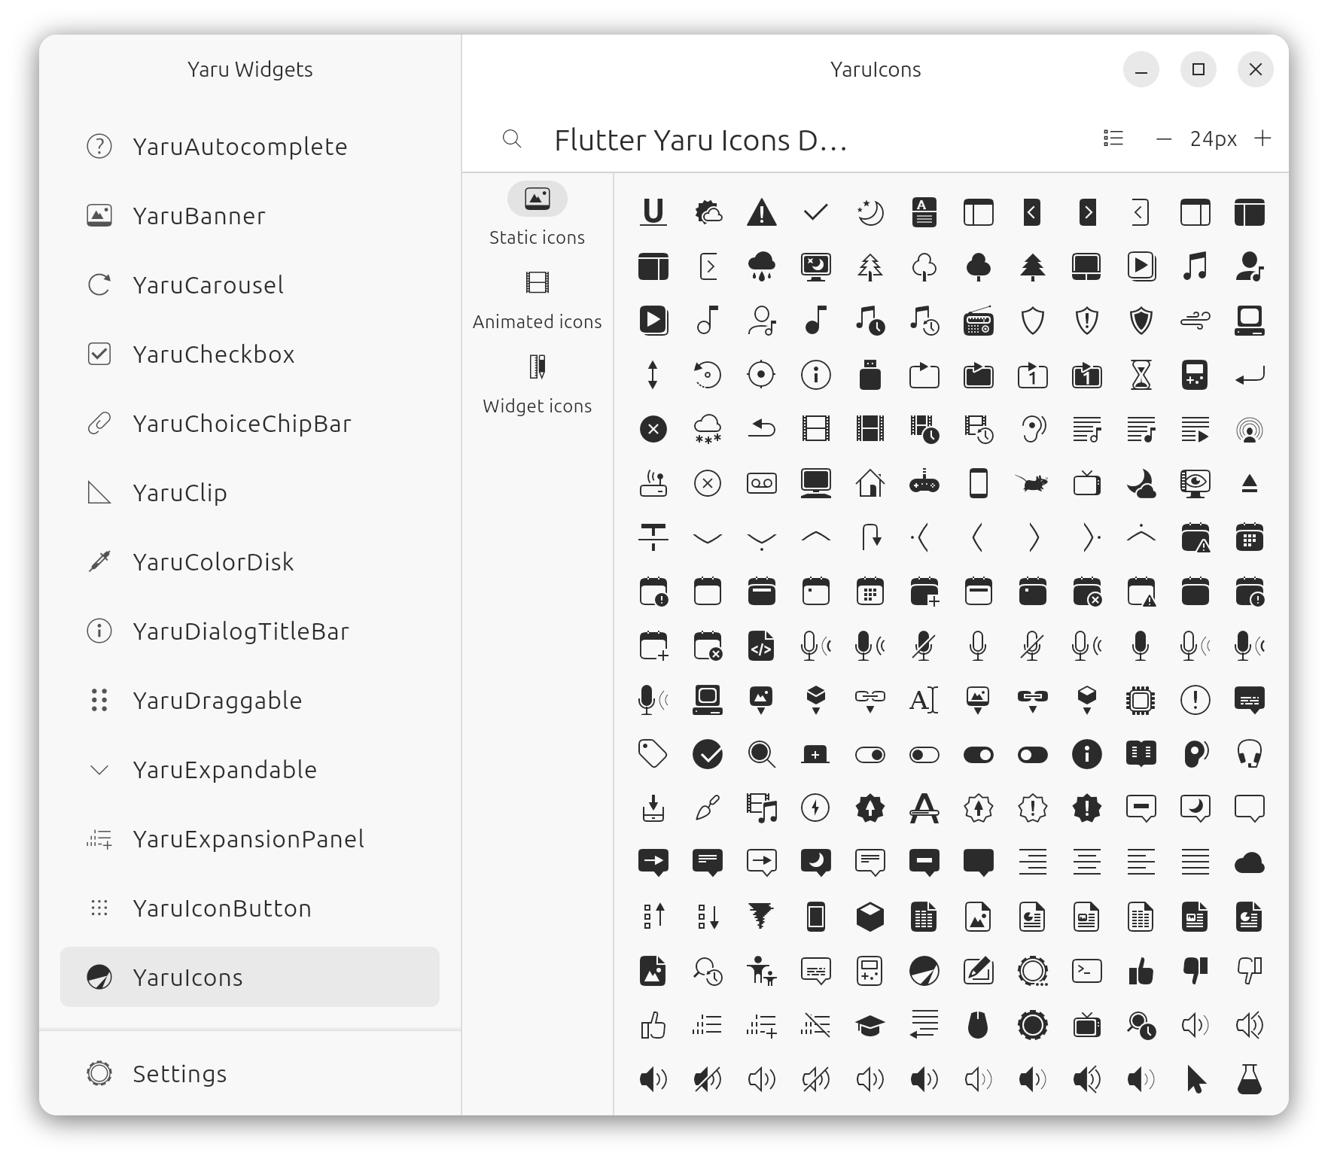Click the tag label icon
This screenshot has width=1328, height=1159.
point(653,754)
